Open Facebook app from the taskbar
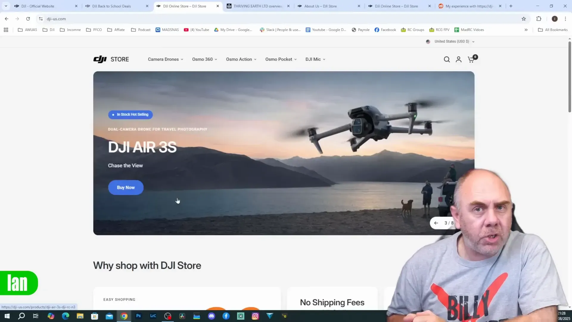The height and width of the screenshot is (322, 572). coord(226,316)
